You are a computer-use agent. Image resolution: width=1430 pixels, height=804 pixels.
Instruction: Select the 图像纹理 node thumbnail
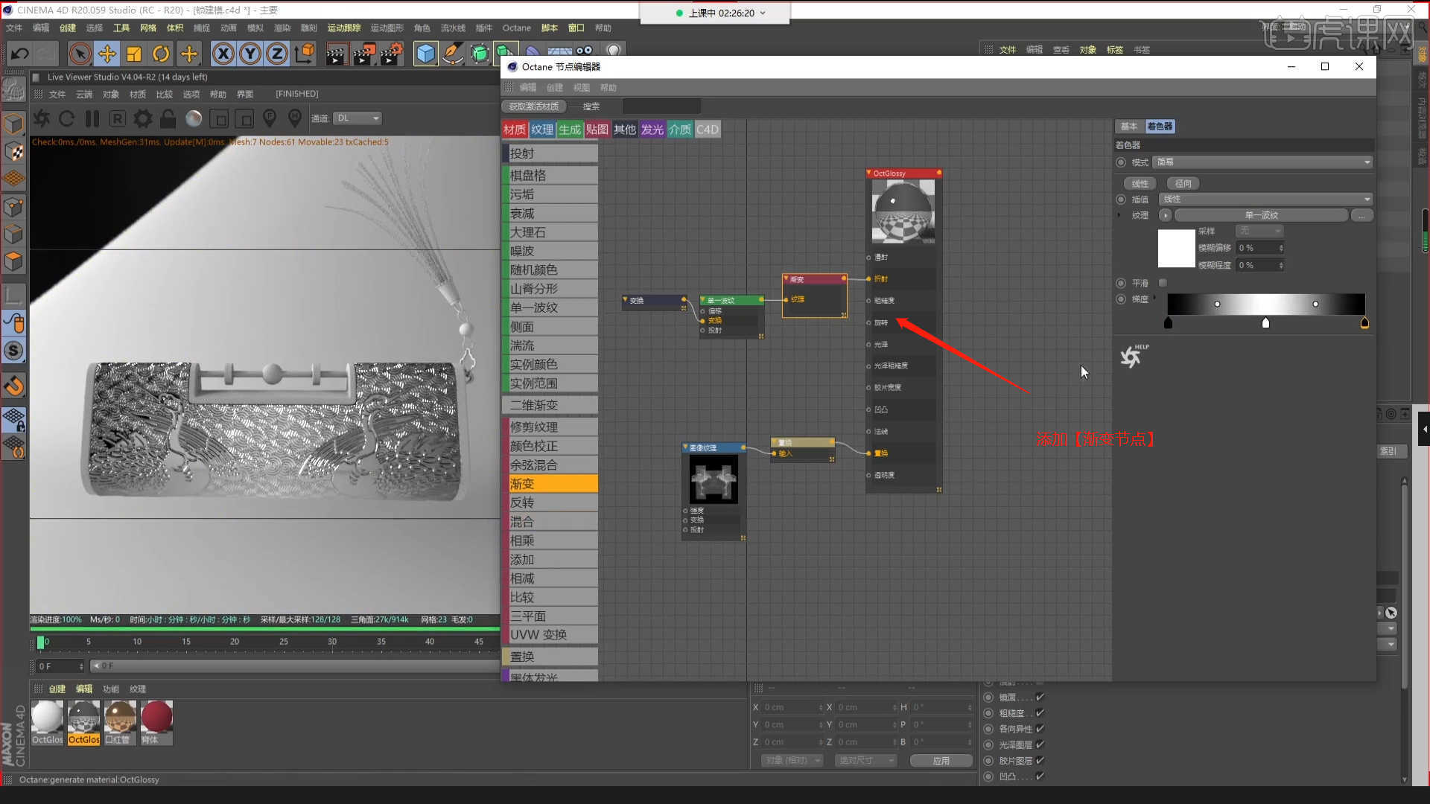[x=714, y=479]
